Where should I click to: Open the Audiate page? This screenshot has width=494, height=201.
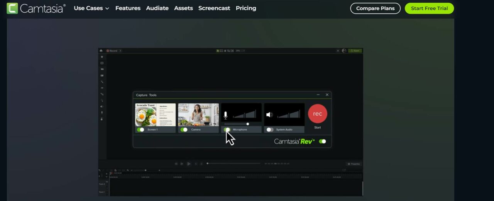[157, 8]
